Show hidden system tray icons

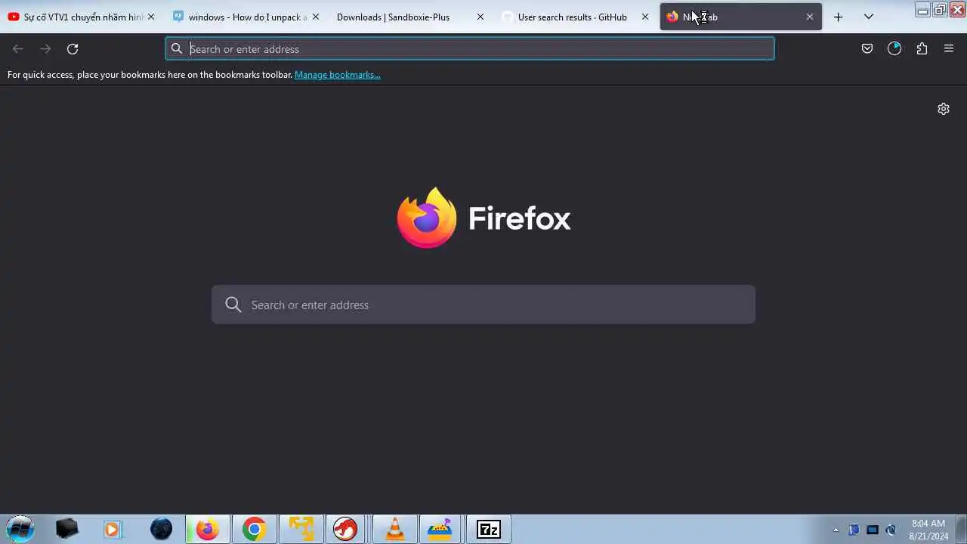tap(836, 530)
